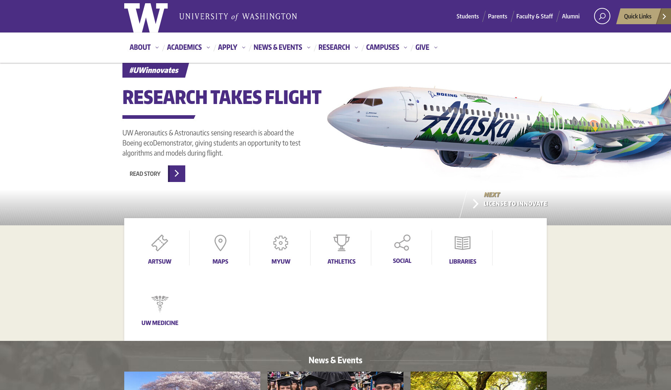
Task: Open the Research menu item
Action: [x=334, y=47]
